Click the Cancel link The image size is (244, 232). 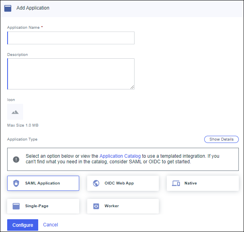(51, 225)
